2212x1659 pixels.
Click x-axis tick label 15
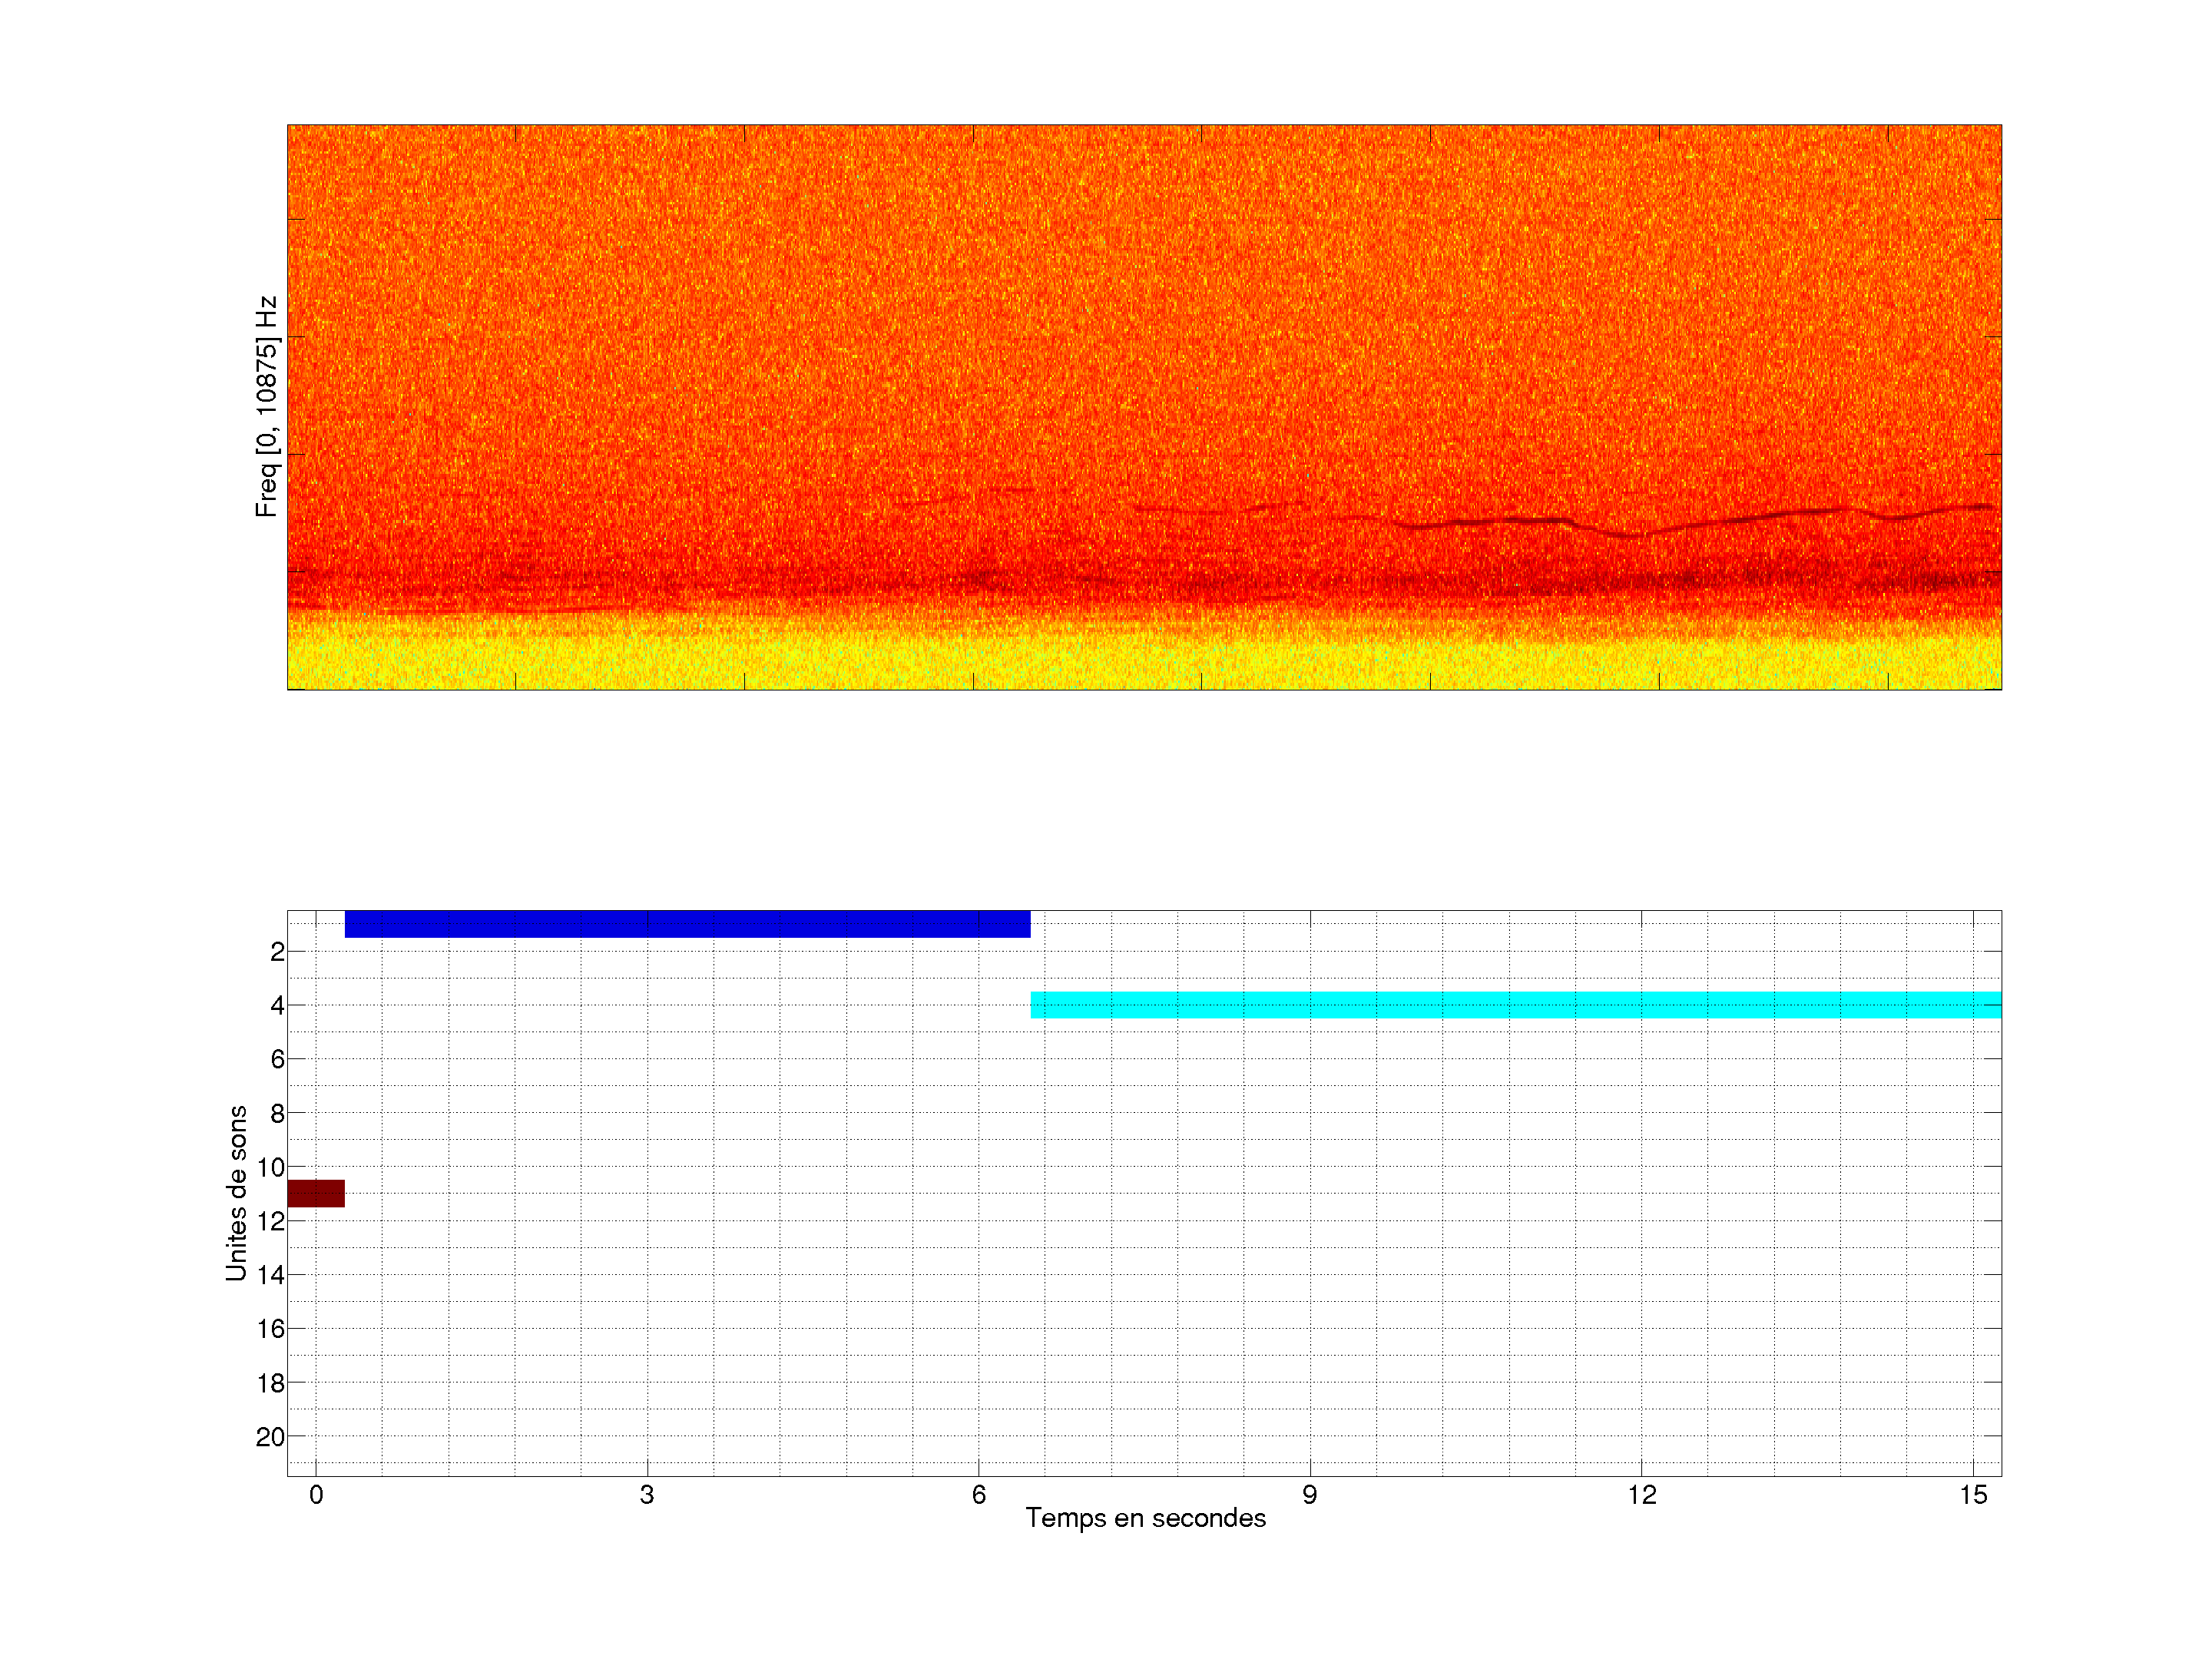tap(1972, 1495)
